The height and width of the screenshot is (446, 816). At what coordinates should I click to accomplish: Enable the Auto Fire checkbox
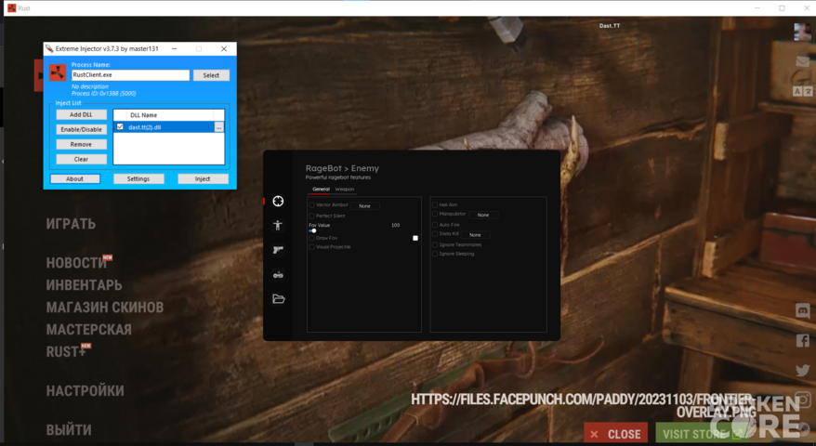point(435,225)
